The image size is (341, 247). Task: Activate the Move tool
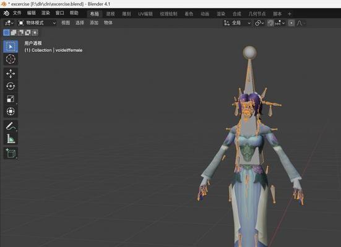click(11, 74)
